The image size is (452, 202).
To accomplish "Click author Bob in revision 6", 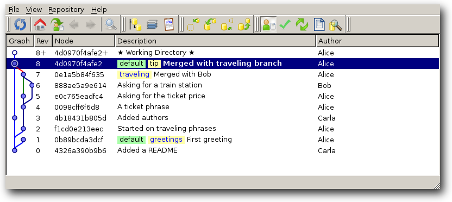I will 324,86.
